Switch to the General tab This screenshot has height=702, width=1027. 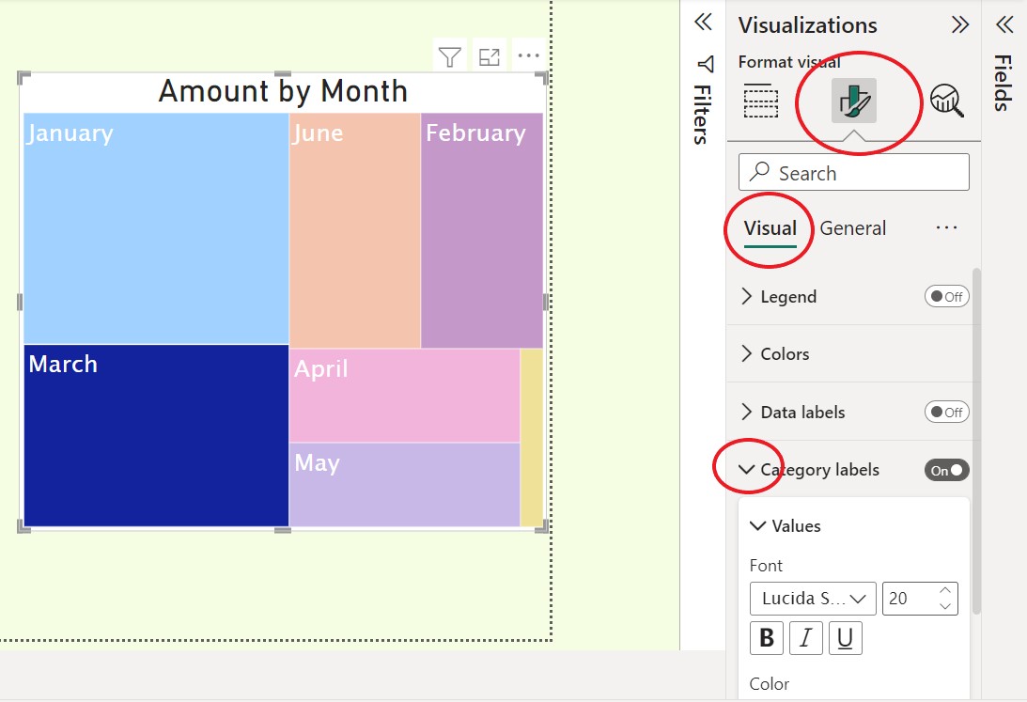coord(853,227)
